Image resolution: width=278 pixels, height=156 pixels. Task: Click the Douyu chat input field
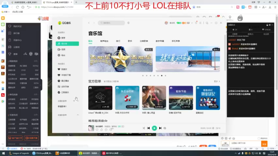tap(246, 143)
